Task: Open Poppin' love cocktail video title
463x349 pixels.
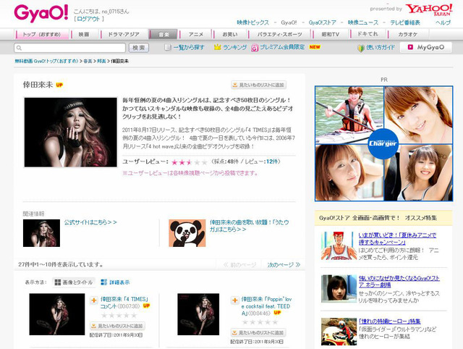Action: 266,306
